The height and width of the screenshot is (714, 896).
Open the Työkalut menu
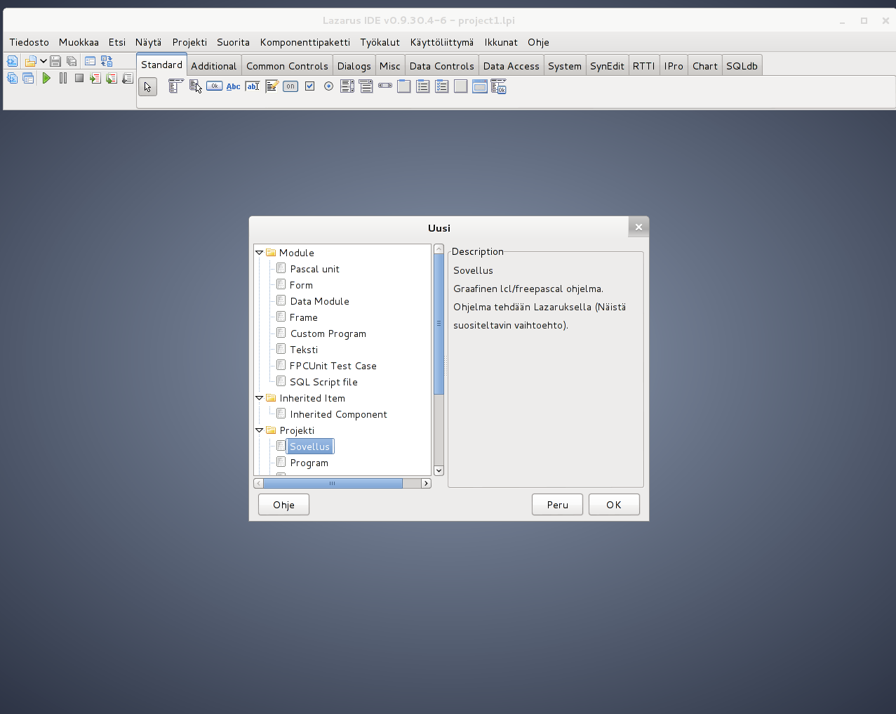pyautogui.click(x=380, y=42)
